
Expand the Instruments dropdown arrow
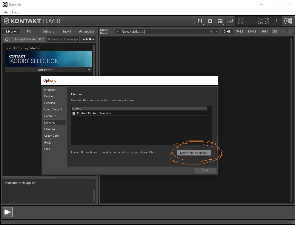[x=89, y=70]
